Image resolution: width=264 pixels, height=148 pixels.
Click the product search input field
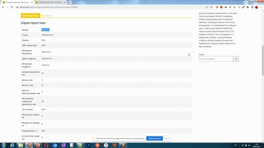tap(216, 59)
